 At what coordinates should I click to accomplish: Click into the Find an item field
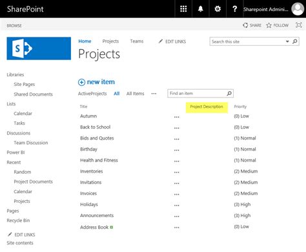point(197,93)
